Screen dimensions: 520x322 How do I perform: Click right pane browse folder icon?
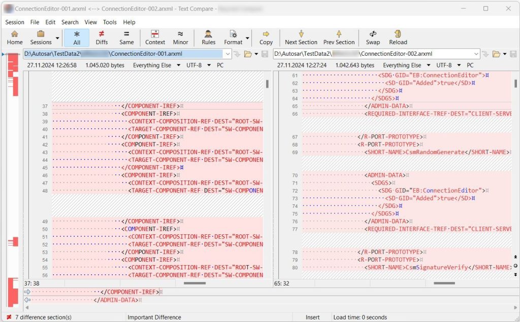pos(496,54)
